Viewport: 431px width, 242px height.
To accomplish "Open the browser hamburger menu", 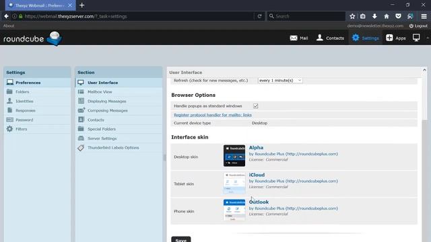I will click(x=424, y=16).
